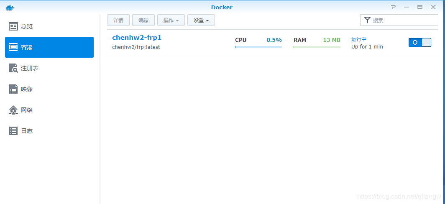Image resolution: width=445 pixels, height=204 pixels.
Task: Click the Docker window title text
Action: (x=222, y=8)
